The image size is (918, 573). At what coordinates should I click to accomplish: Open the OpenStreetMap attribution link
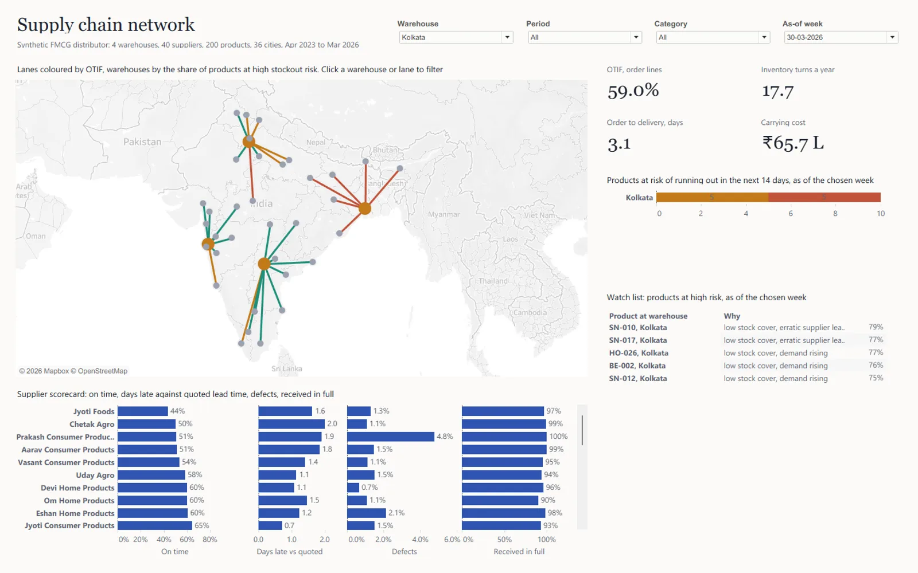point(99,371)
